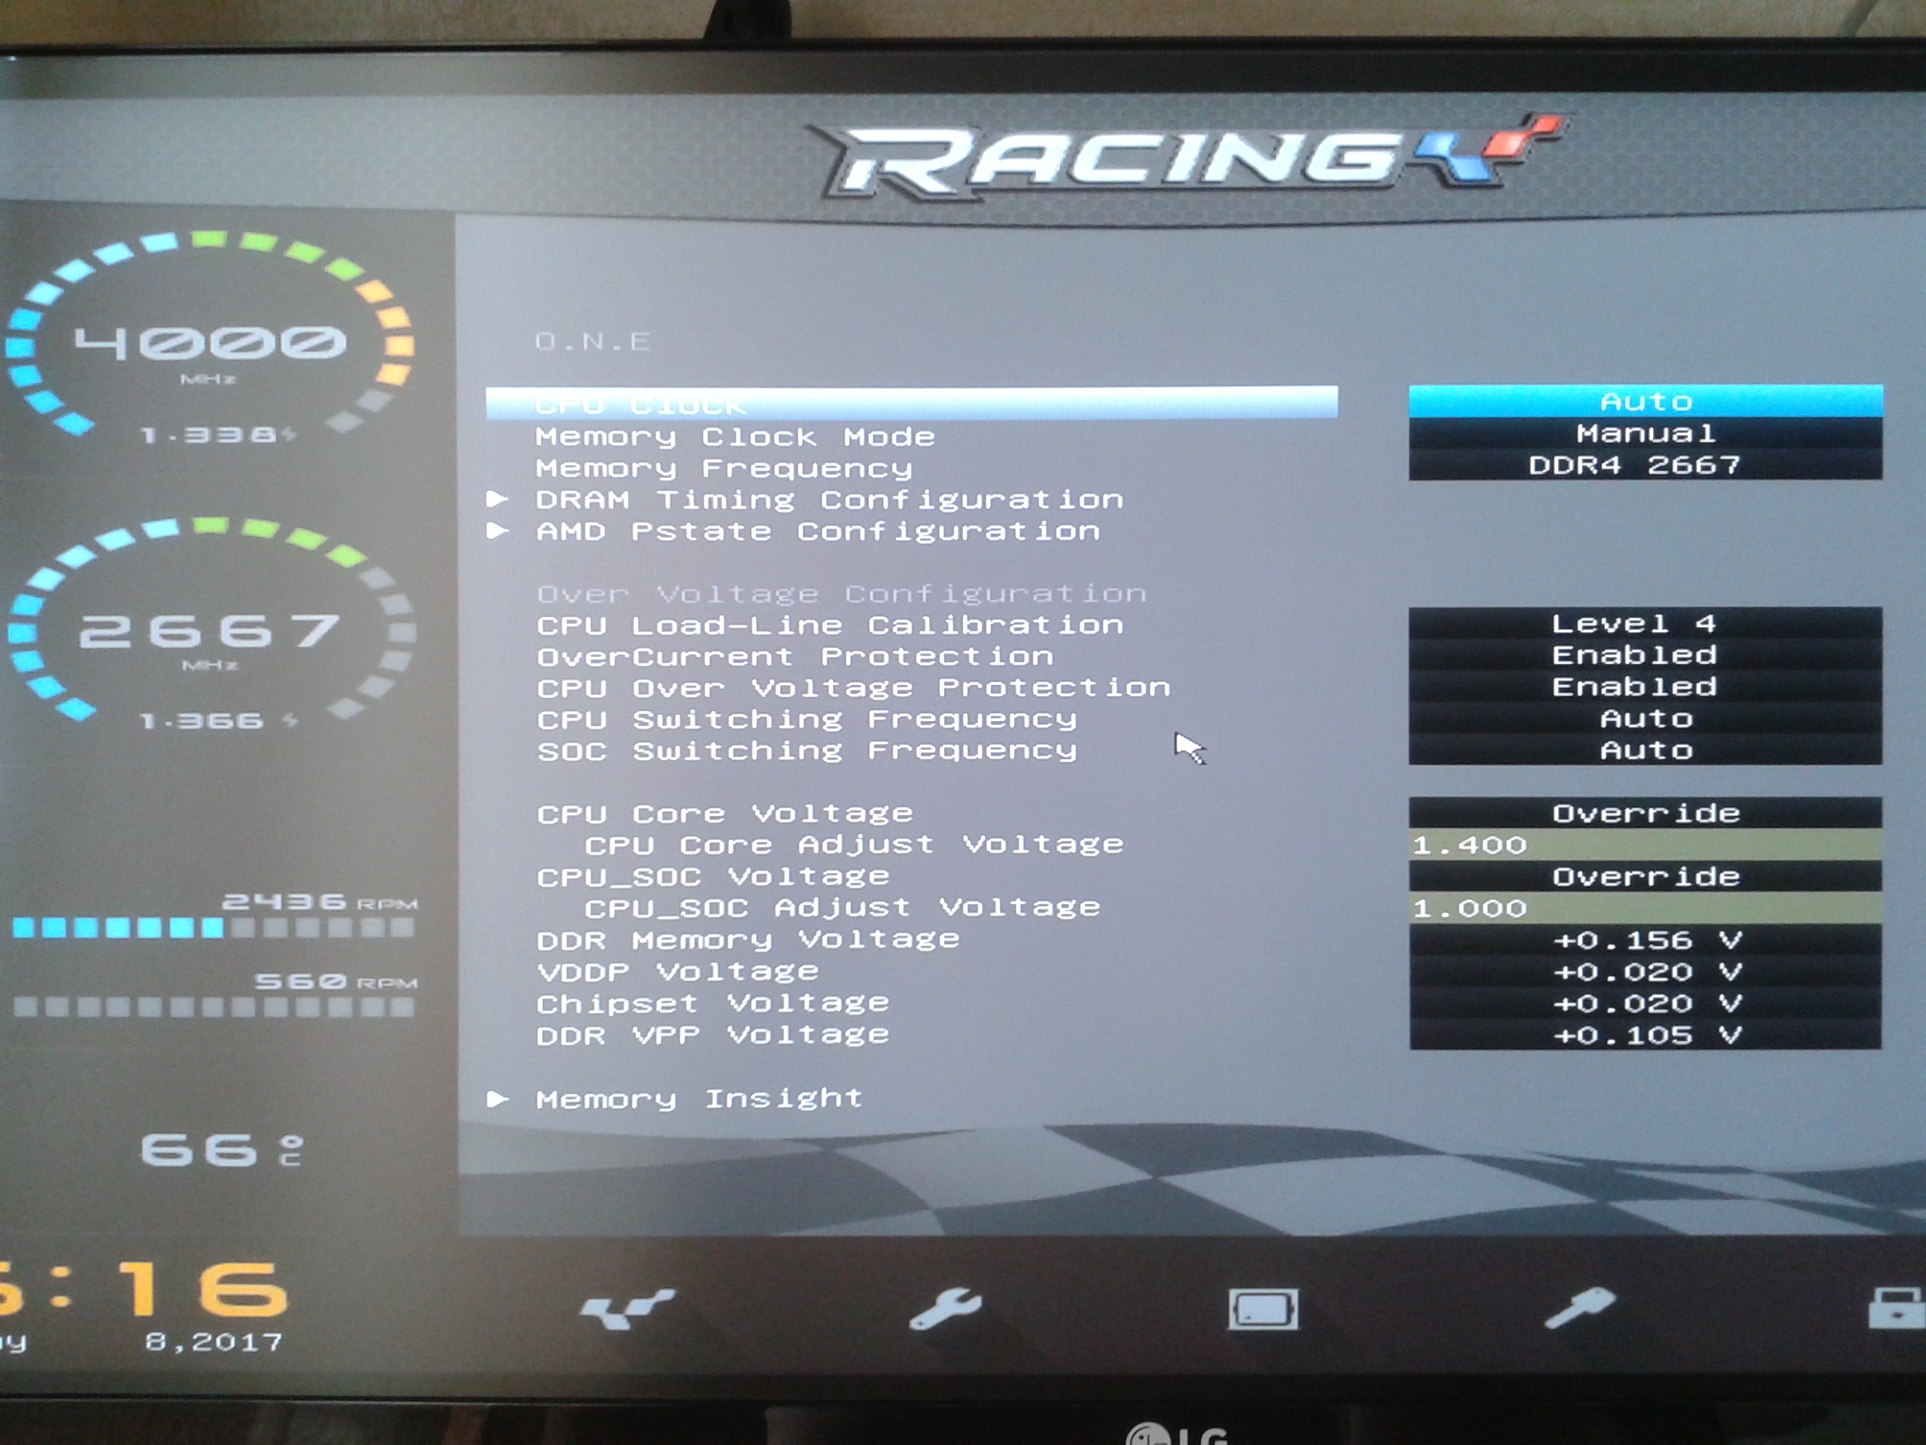Open the padlock security icon tab
1926x1445 pixels.
point(1898,1309)
